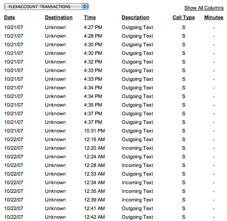Sort by the Call Type column header

(x=183, y=17)
